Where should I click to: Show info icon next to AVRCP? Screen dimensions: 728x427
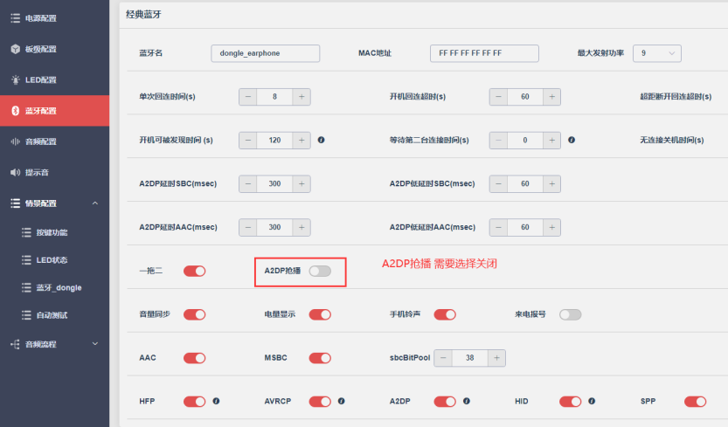341,401
